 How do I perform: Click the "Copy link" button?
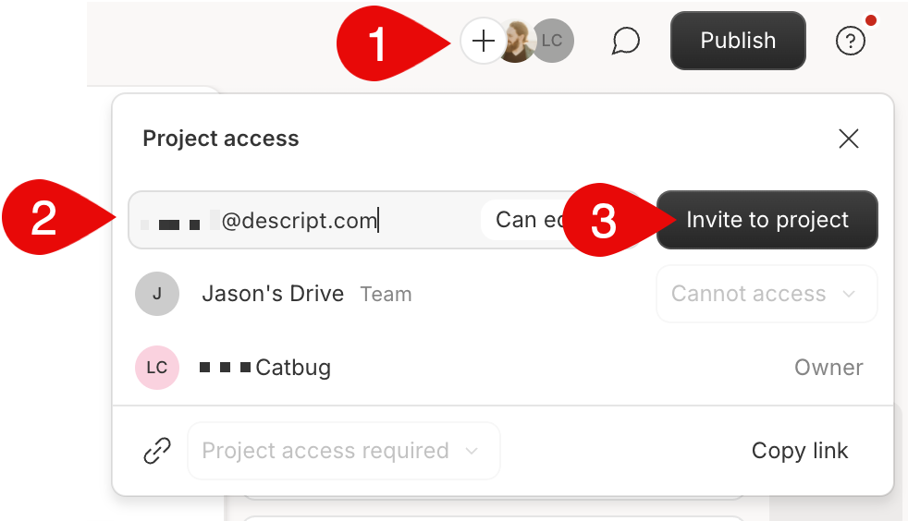pyautogui.click(x=799, y=451)
